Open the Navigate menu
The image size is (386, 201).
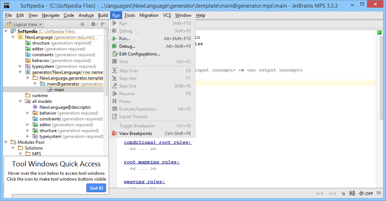pos(51,15)
